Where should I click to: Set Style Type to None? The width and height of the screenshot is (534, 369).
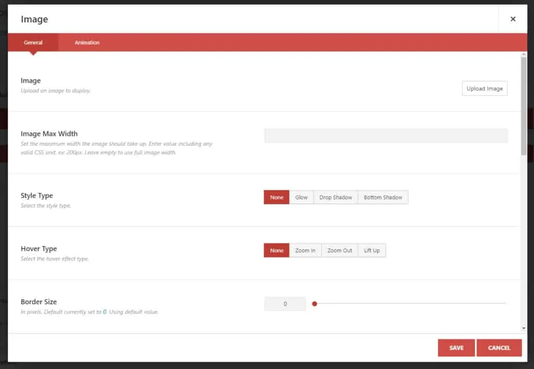coord(276,198)
